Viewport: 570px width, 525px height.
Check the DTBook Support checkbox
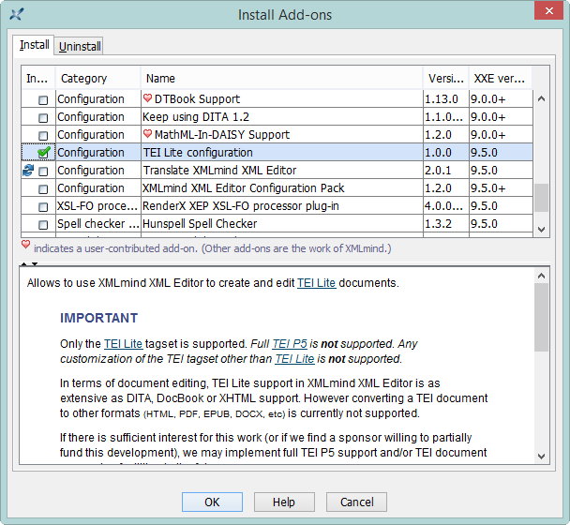[43, 99]
